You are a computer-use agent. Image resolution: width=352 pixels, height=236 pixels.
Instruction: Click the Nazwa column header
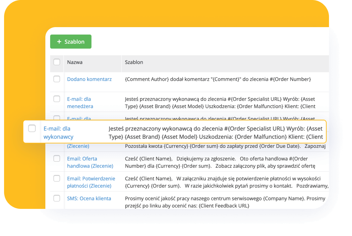75,62
